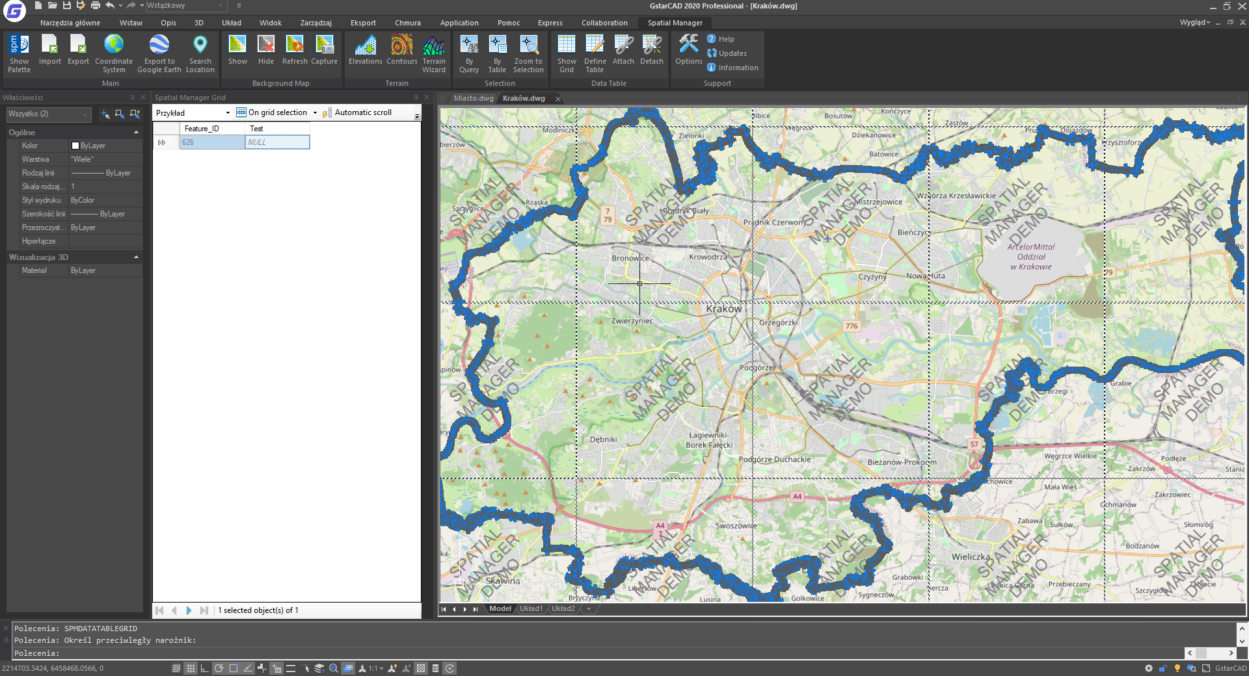Select objects By Query
The width and height of the screenshot is (1249, 676).
pyautogui.click(x=469, y=53)
